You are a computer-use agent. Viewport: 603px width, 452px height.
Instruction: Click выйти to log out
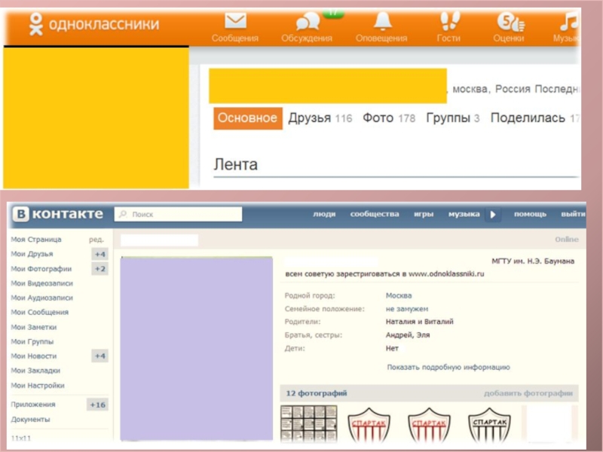(x=573, y=214)
